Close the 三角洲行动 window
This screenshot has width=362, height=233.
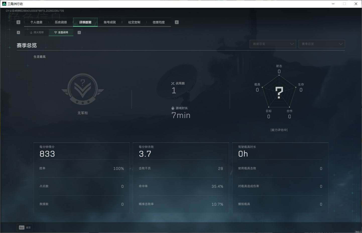click(356, 4)
